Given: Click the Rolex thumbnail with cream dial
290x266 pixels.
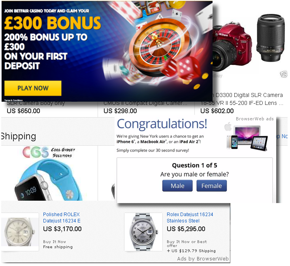Looking at the screenshot, I should 19,232.
